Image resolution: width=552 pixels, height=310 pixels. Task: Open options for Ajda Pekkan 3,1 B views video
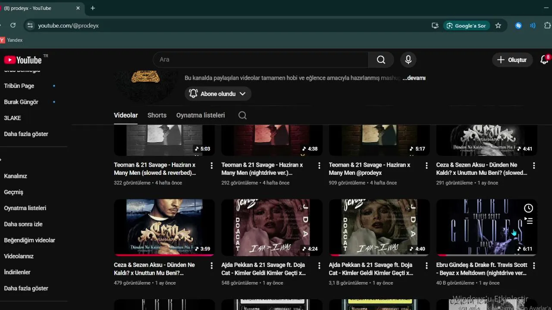(x=427, y=266)
